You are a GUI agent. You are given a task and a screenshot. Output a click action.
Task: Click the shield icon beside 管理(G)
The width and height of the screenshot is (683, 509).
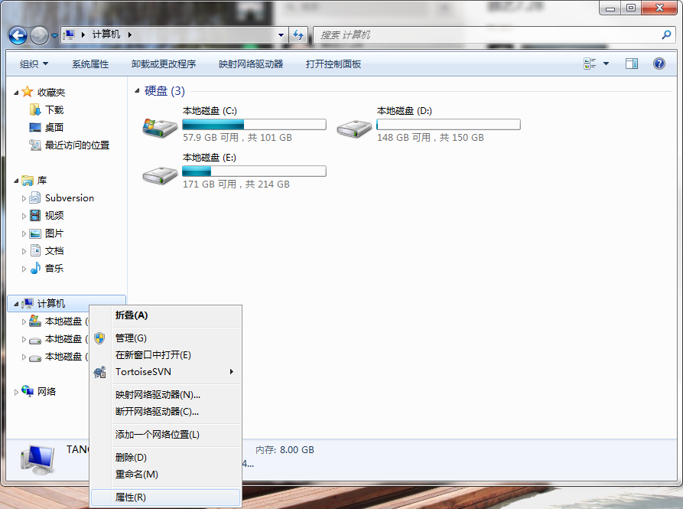click(99, 338)
